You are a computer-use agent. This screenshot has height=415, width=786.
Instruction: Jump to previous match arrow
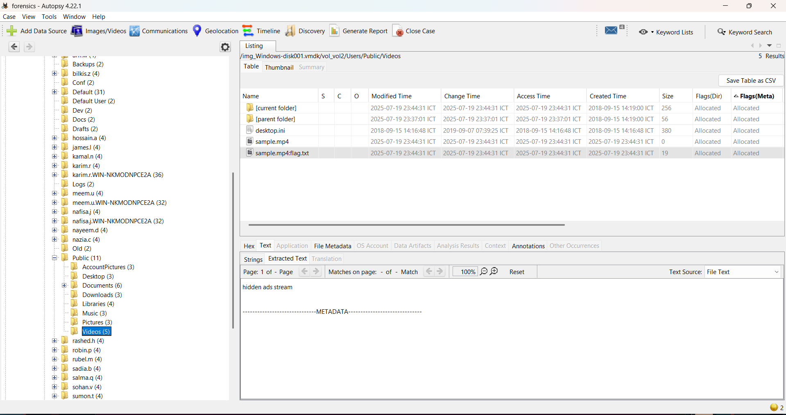[429, 272]
